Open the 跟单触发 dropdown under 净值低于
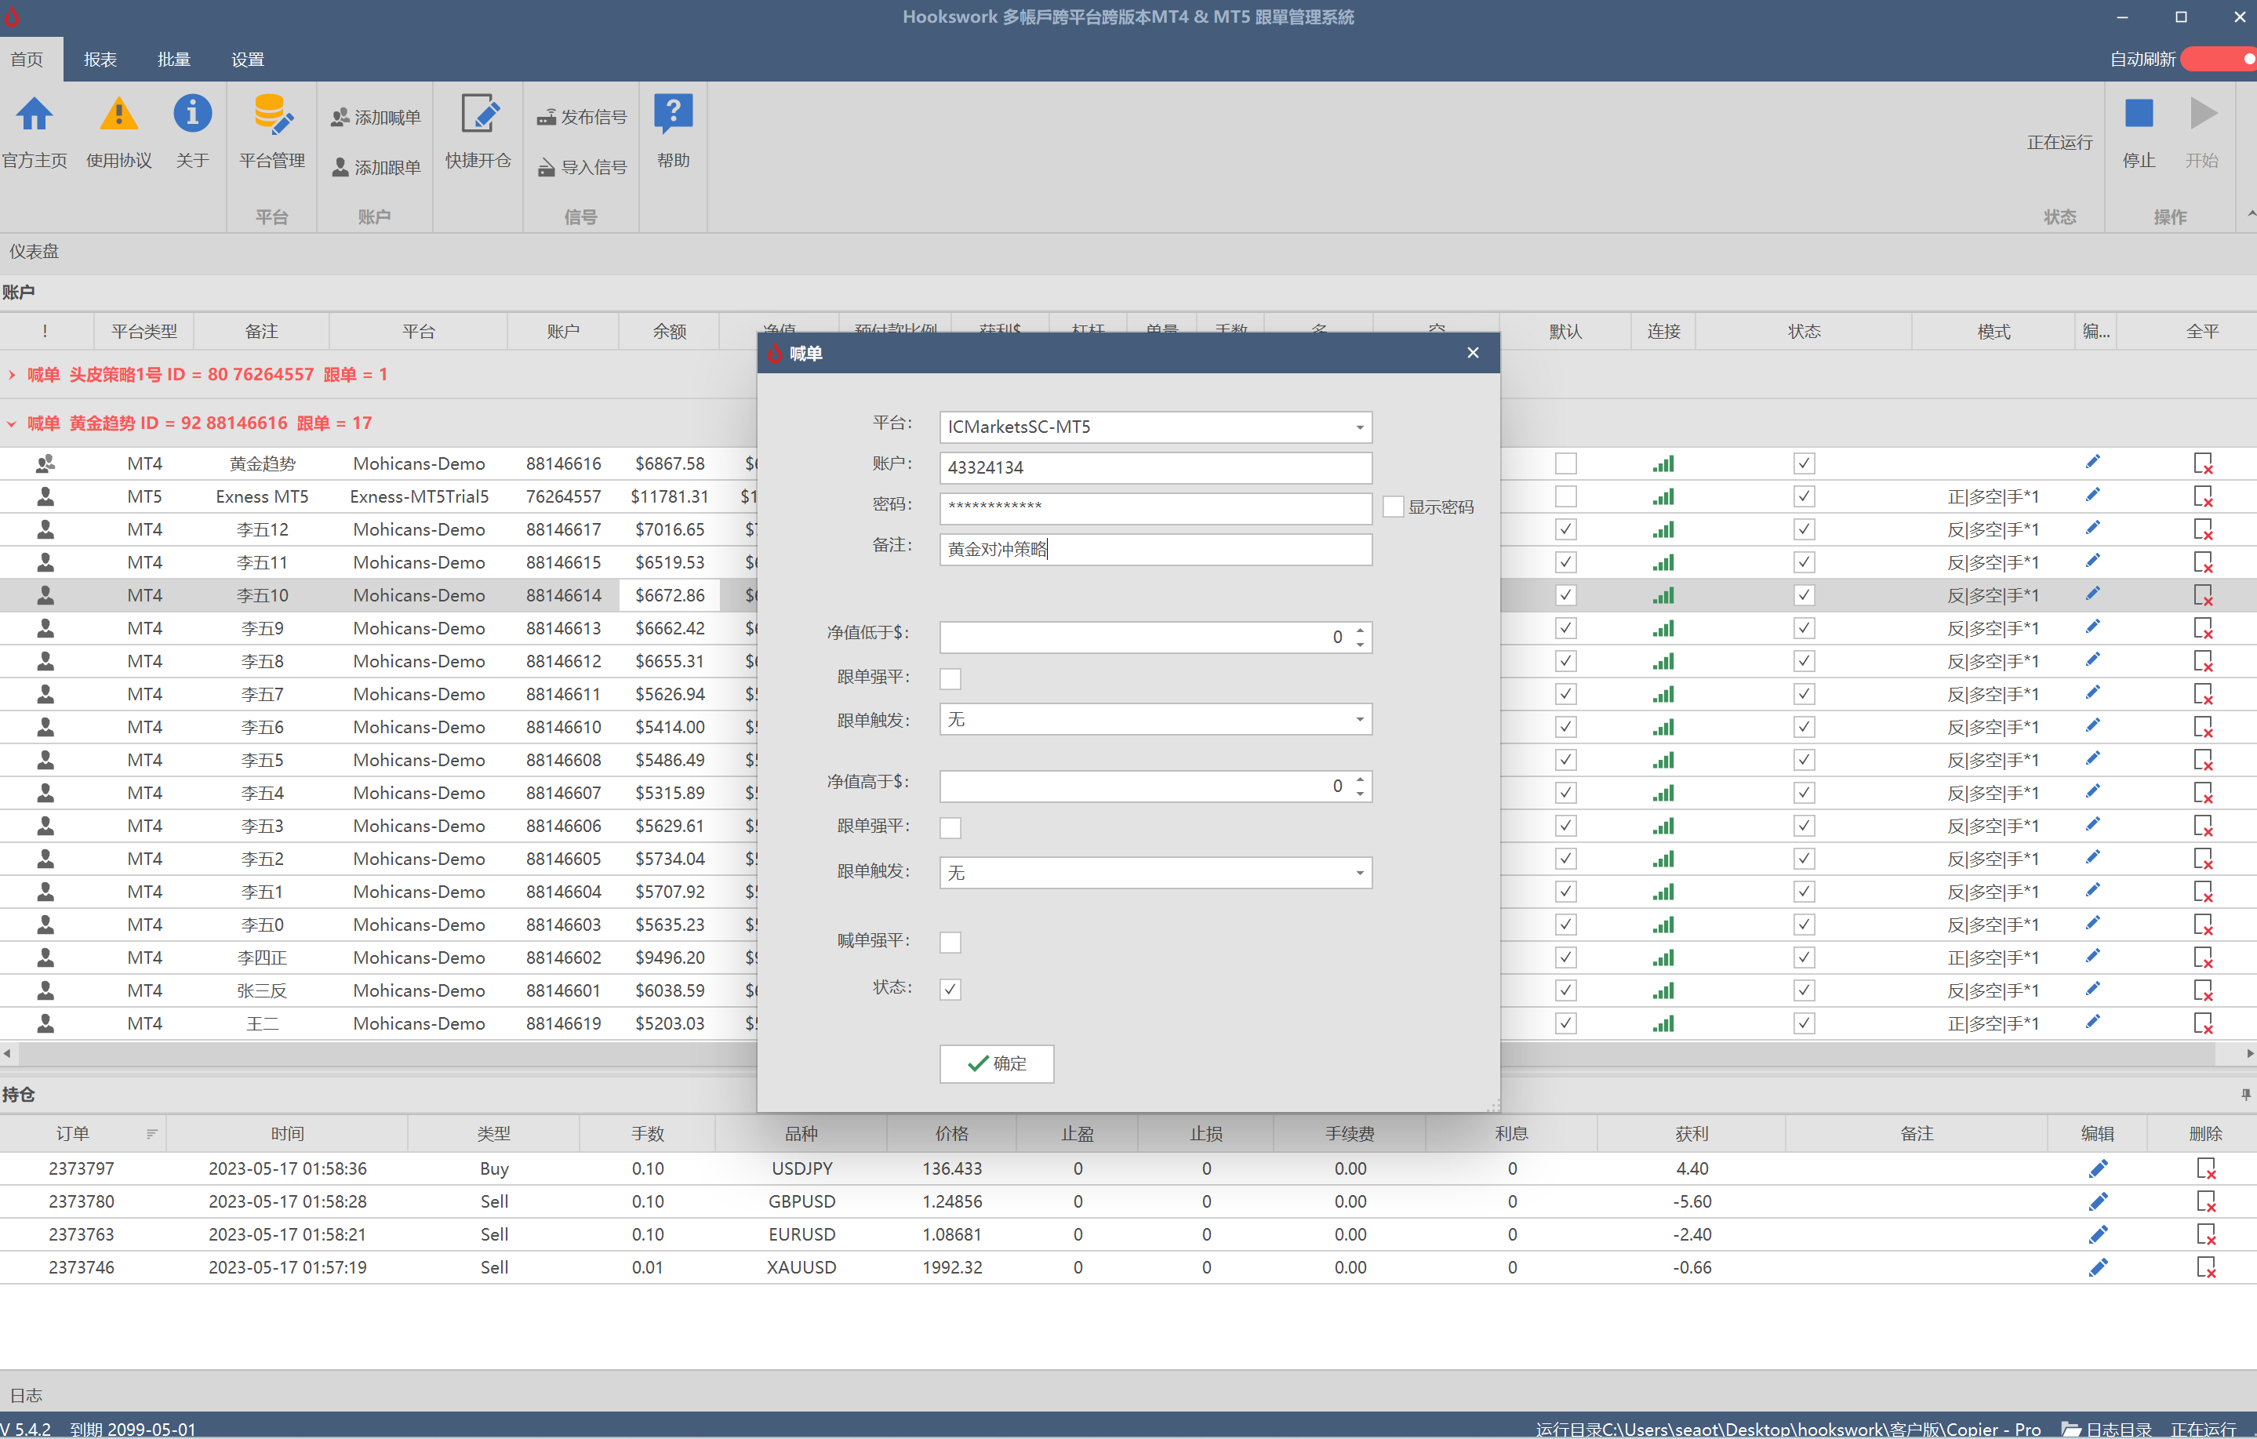Viewport: 2257px width, 1439px height. coord(1359,719)
